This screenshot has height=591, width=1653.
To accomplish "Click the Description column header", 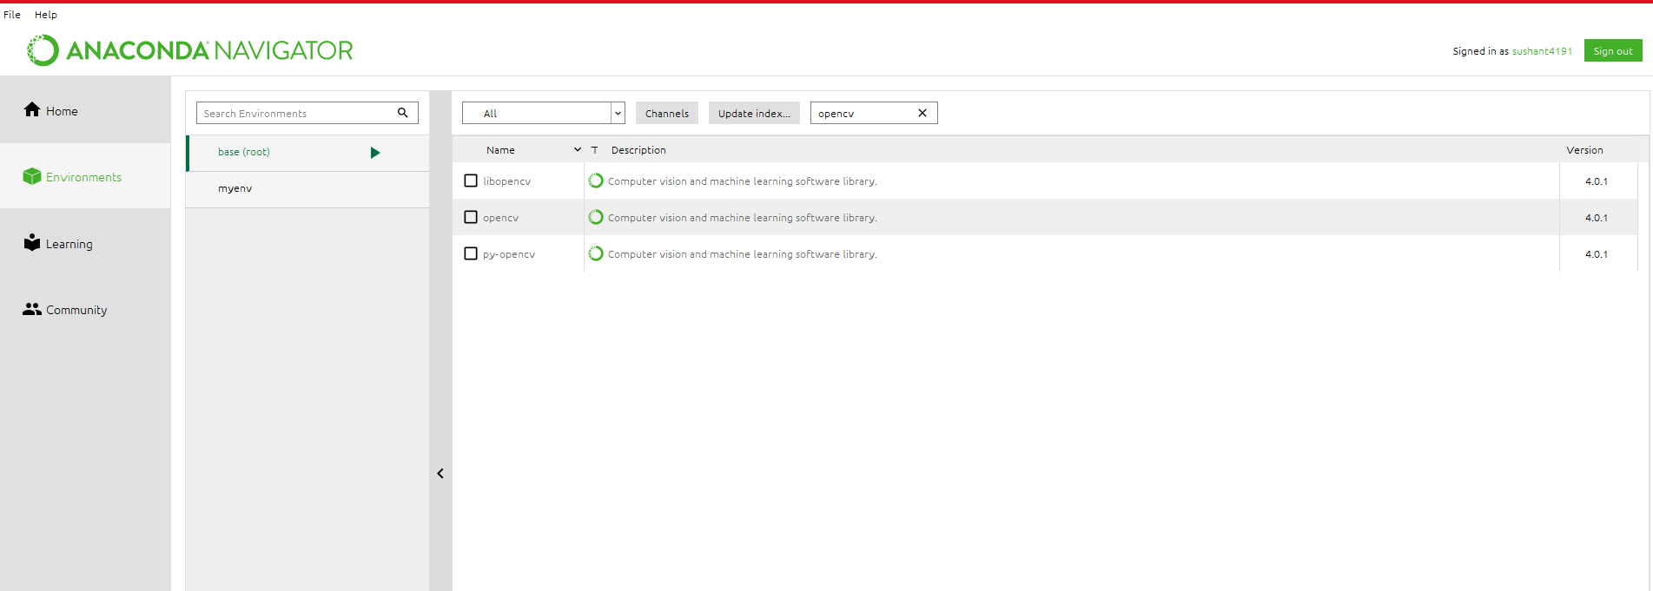I will point(638,150).
